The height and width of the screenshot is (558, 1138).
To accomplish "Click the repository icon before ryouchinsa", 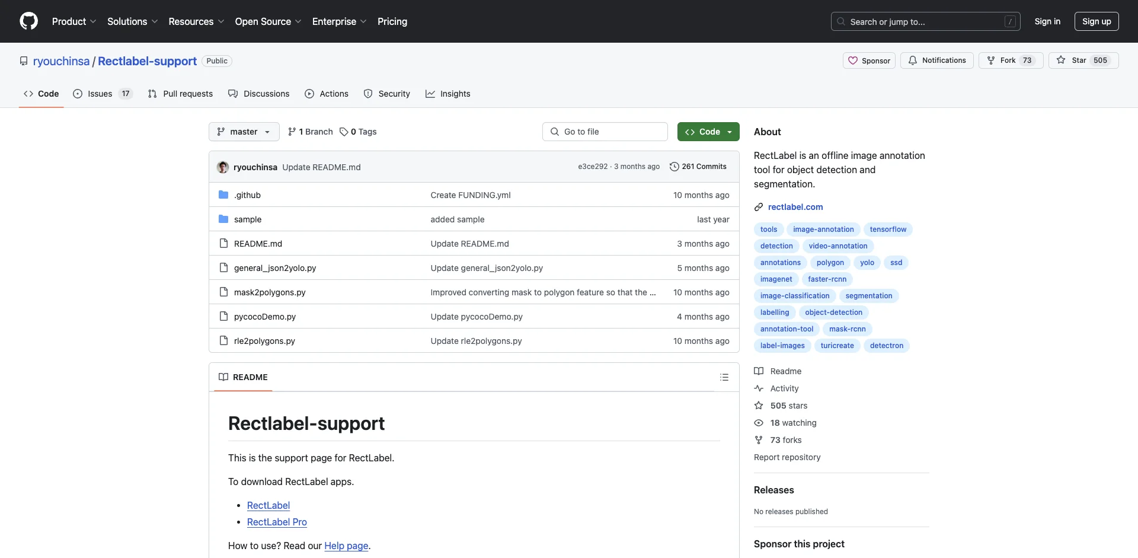I will tap(24, 61).
